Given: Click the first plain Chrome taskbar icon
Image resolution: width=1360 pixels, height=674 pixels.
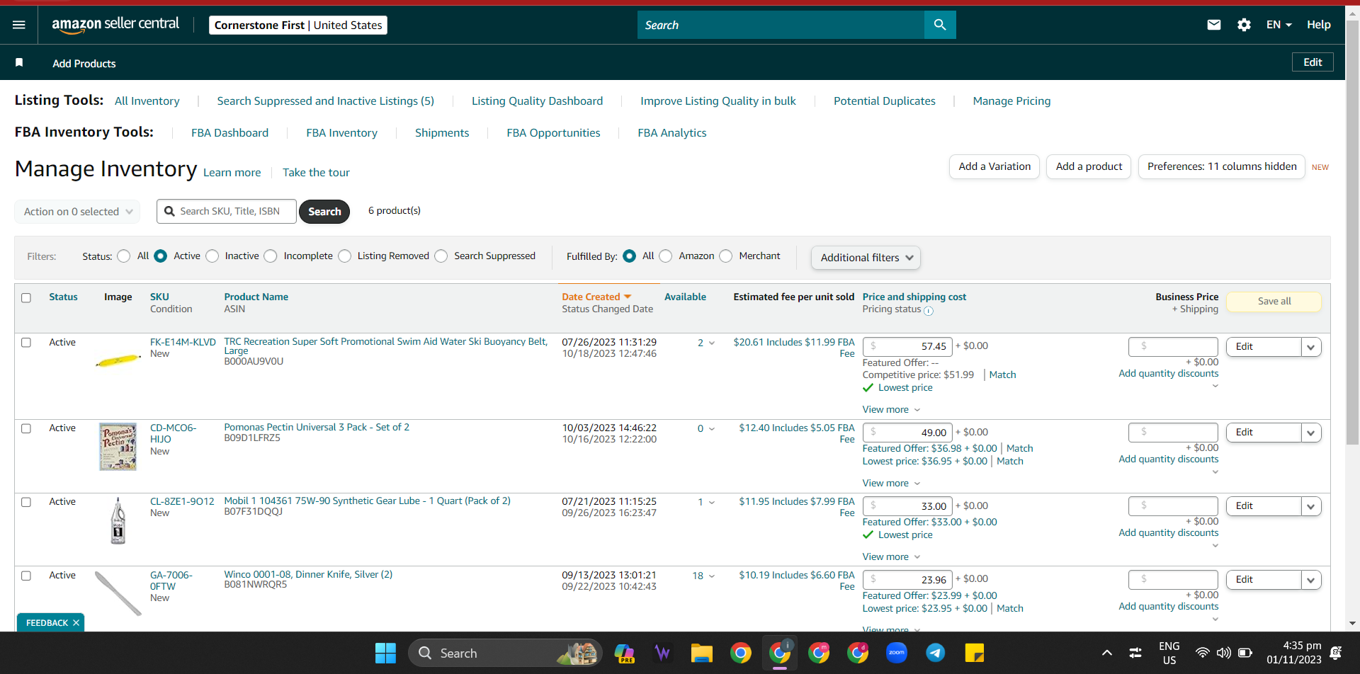Looking at the screenshot, I should [741, 653].
